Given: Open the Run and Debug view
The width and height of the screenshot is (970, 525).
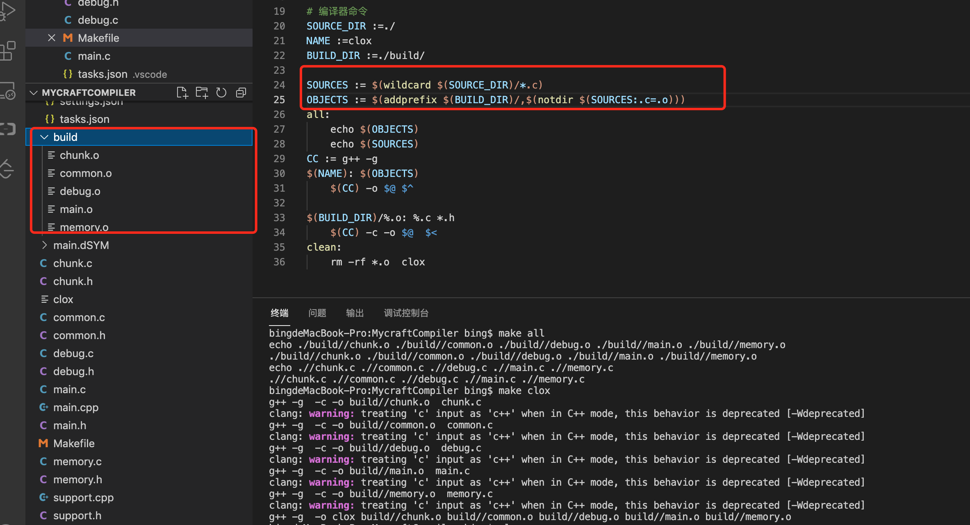Looking at the screenshot, I should [7, 11].
